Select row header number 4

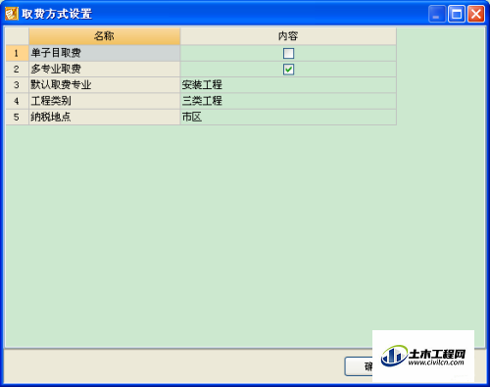17,101
